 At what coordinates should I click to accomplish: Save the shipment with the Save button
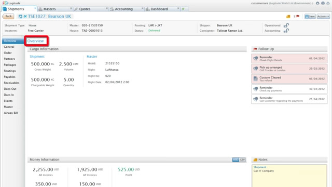click(x=310, y=16)
